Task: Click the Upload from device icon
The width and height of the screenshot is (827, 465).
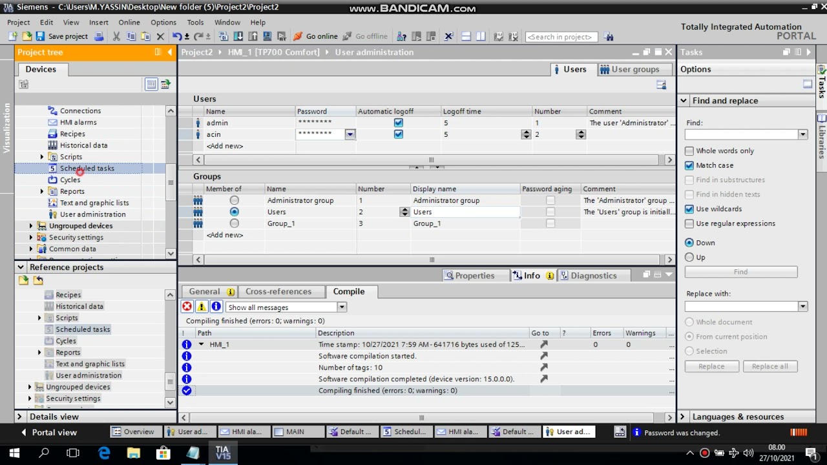Action: pos(253,37)
